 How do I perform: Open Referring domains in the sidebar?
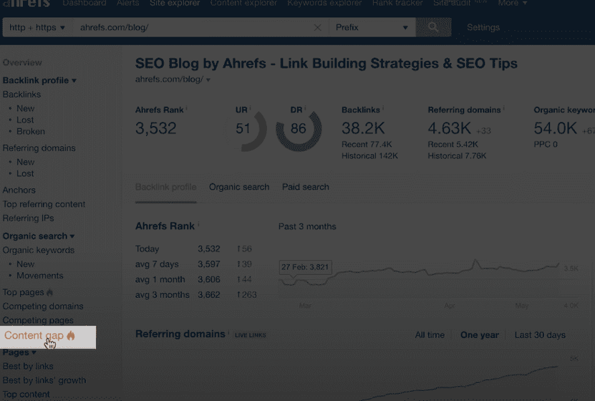[x=39, y=148]
